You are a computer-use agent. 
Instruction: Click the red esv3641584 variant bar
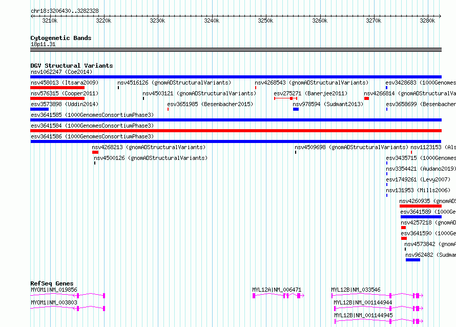[236, 131]
